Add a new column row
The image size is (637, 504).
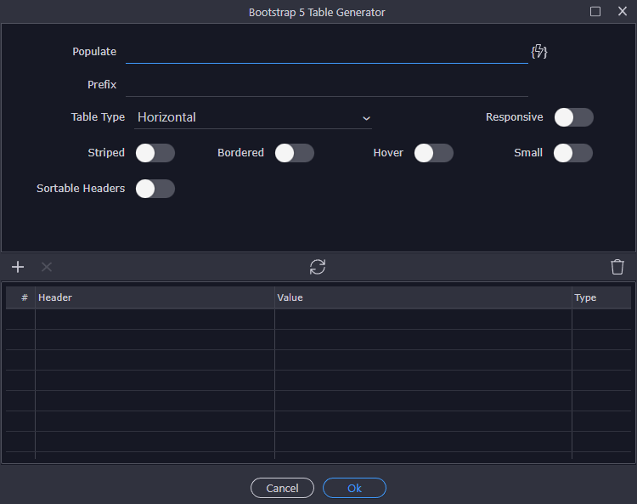click(18, 267)
